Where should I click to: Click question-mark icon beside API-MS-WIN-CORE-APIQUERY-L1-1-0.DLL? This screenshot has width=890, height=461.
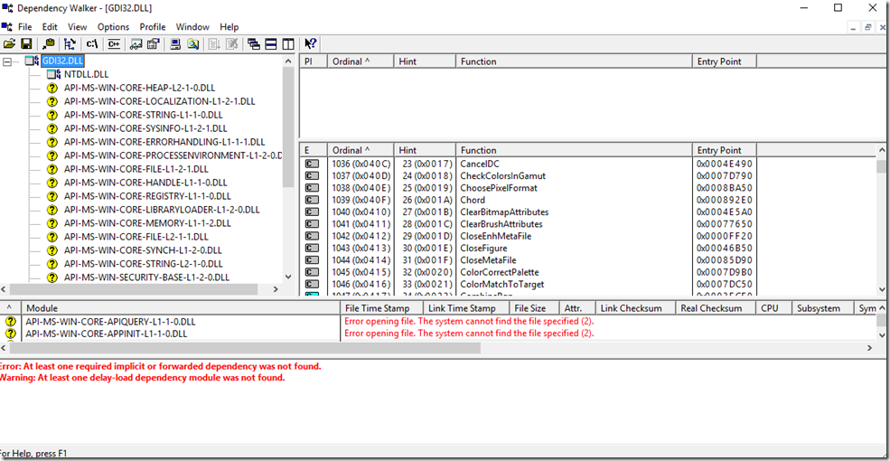point(11,321)
